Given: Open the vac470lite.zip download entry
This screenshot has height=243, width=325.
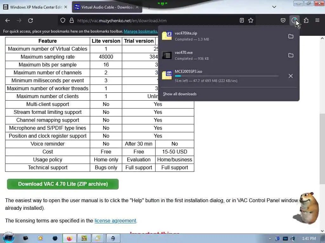Looking at the screenshot, I should coord(222,36).
